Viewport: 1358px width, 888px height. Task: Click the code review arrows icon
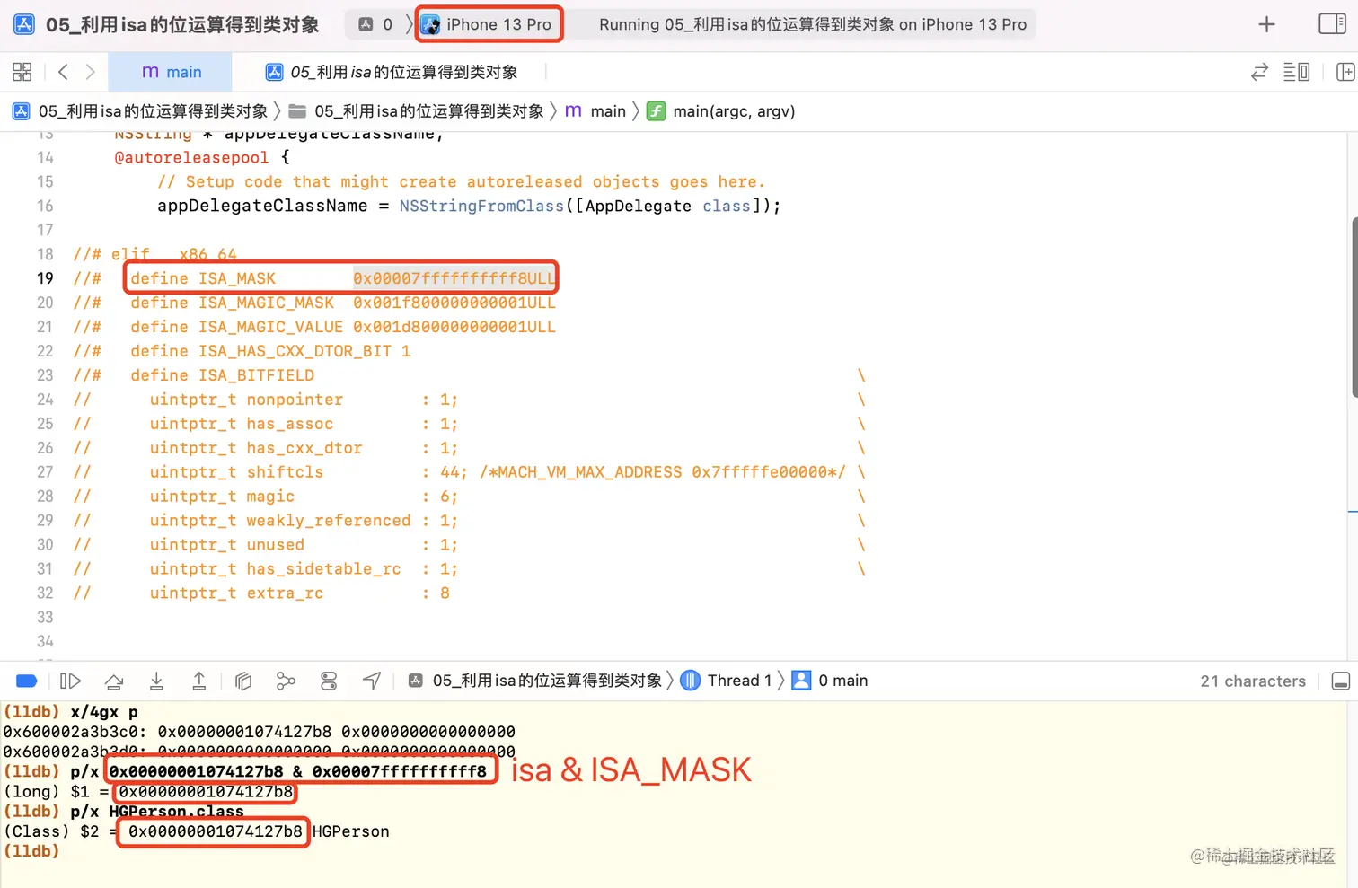1259,72
